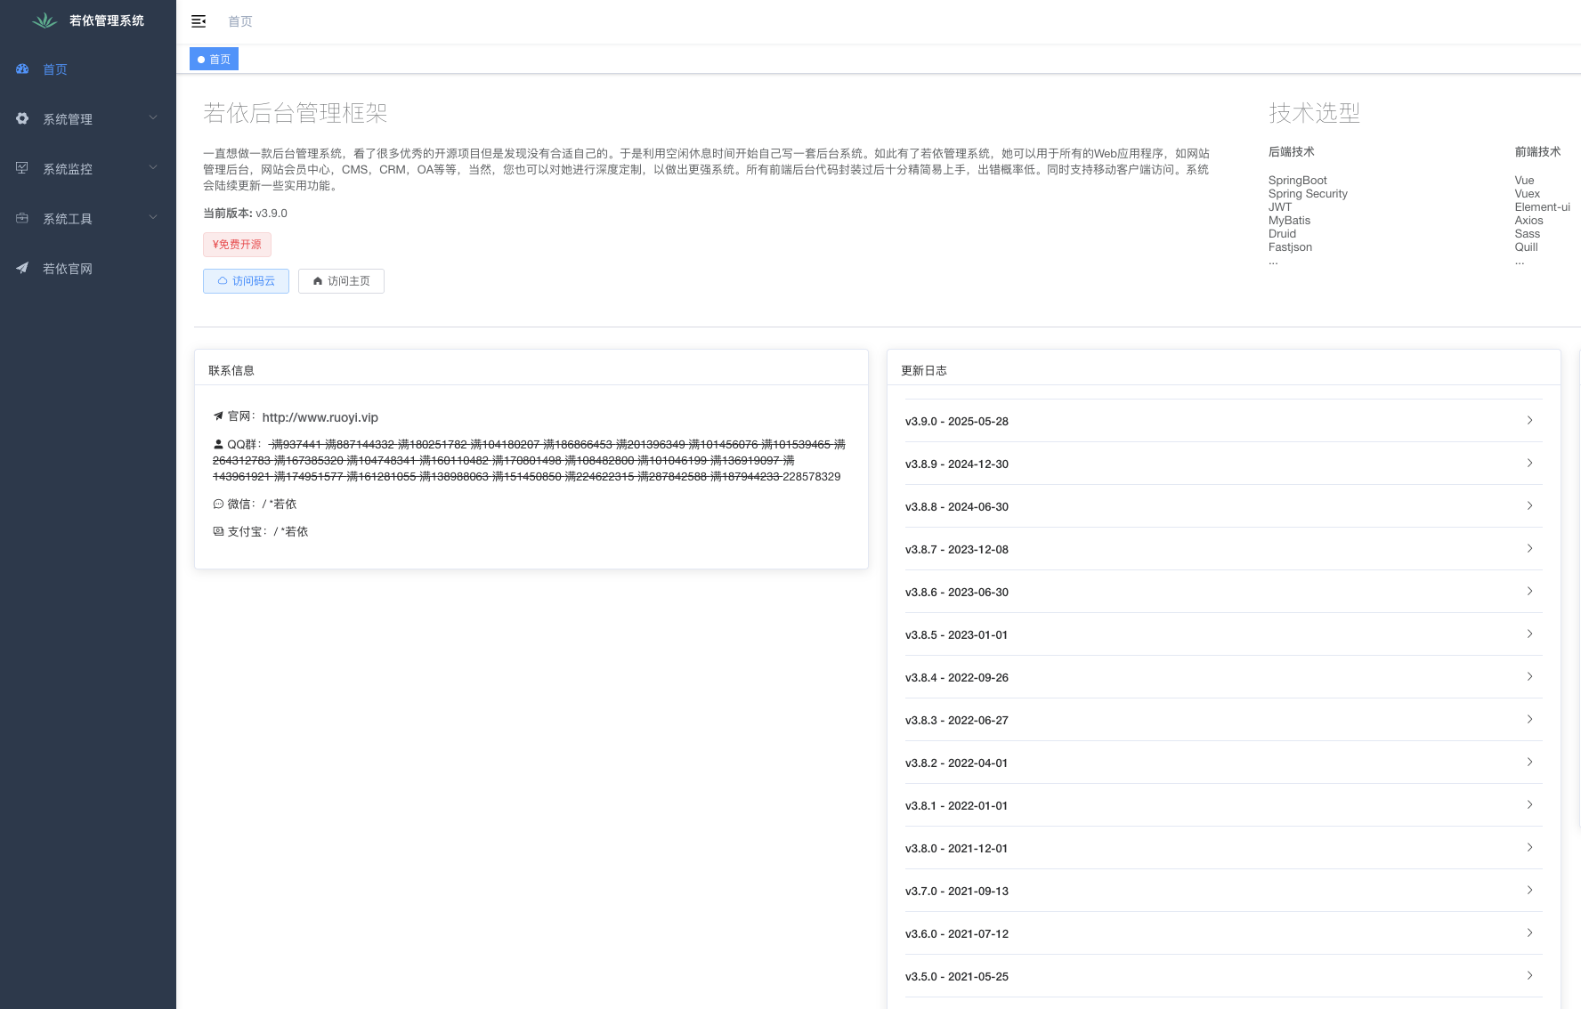
Task: Open the http://www.ruoyi.vip link
Action: (x=320, y=417)
